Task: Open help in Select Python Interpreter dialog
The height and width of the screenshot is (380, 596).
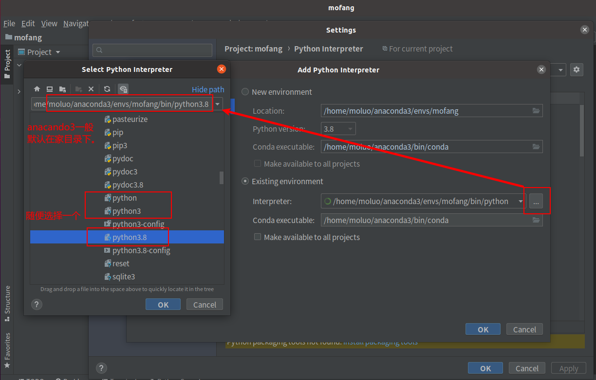Action: click(x=37, y=304)
